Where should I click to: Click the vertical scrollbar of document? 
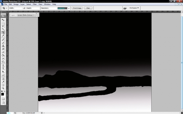(182, 63)
